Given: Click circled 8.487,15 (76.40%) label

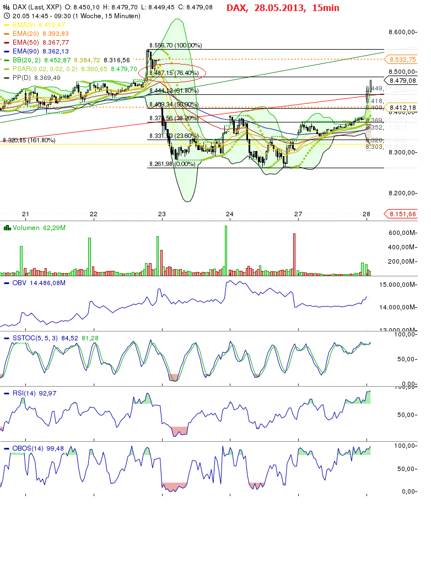Looking at the screenshot, I should 174,73.
